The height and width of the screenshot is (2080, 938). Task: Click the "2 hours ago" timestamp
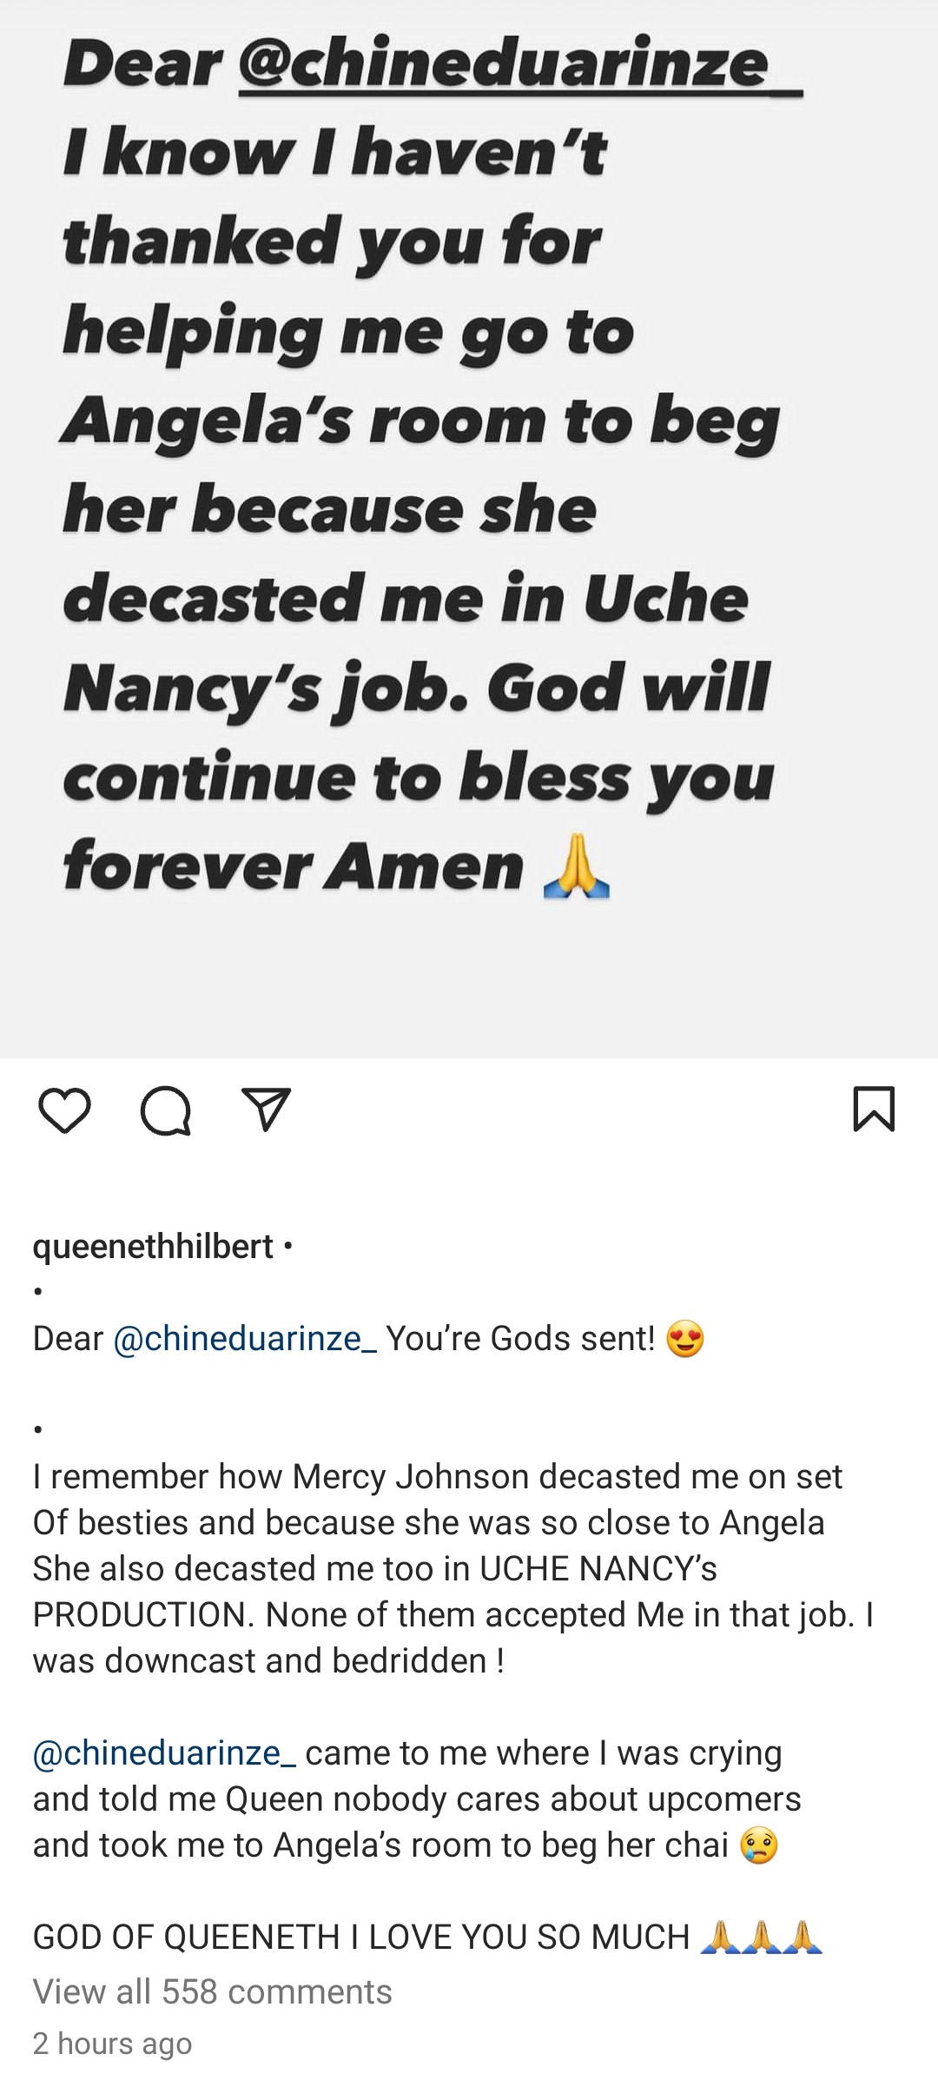click(112, 2043)
